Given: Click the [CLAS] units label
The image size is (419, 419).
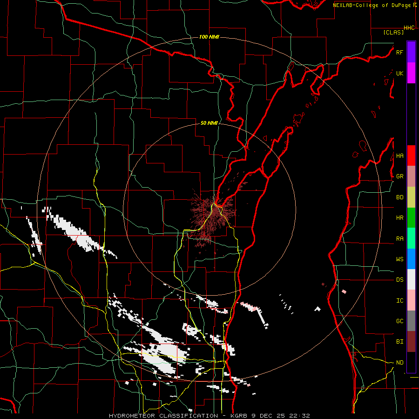Looking at the screenshot, I should [393, 32].
